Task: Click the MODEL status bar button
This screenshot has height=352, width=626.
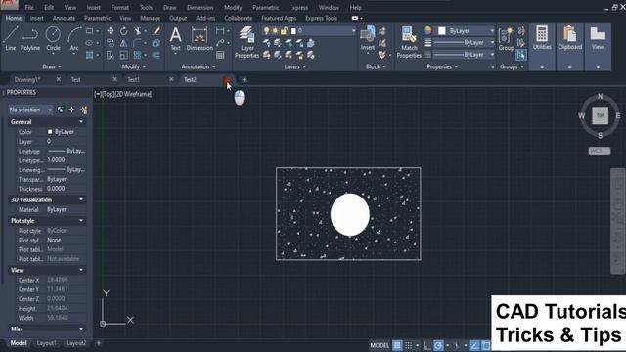Action: tap(380, 345)
